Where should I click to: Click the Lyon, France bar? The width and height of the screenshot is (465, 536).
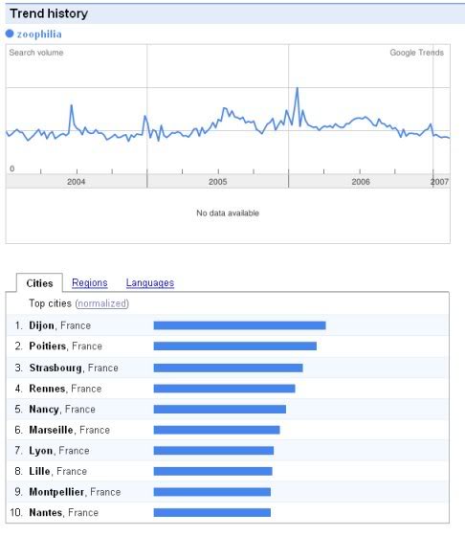tap(213, 451)
